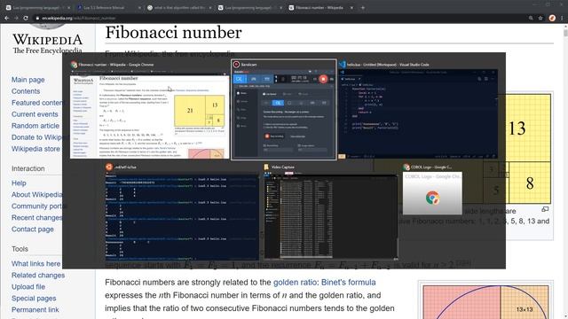
Task: Open Special pages link
Action: [x=34, y=299]
